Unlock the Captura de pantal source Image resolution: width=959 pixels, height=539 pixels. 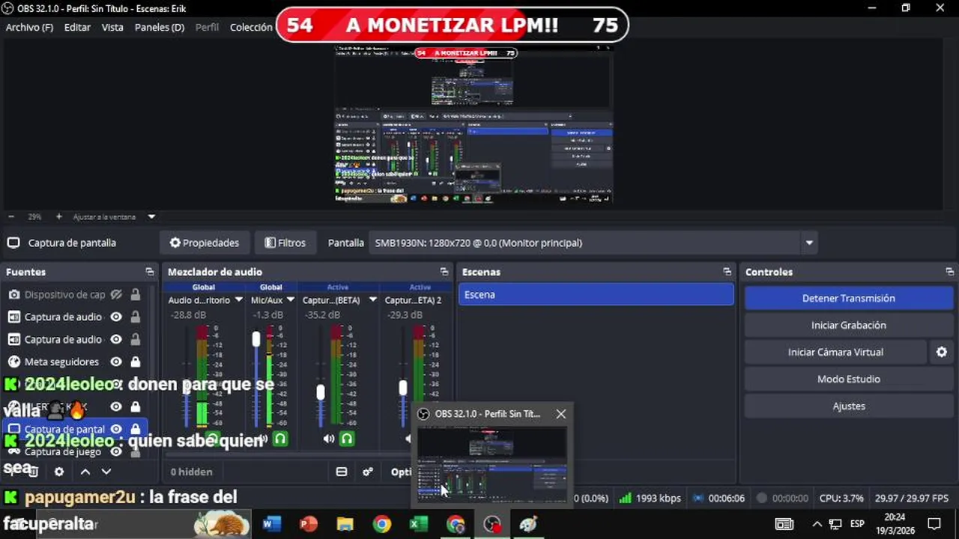tap(136, 429)
